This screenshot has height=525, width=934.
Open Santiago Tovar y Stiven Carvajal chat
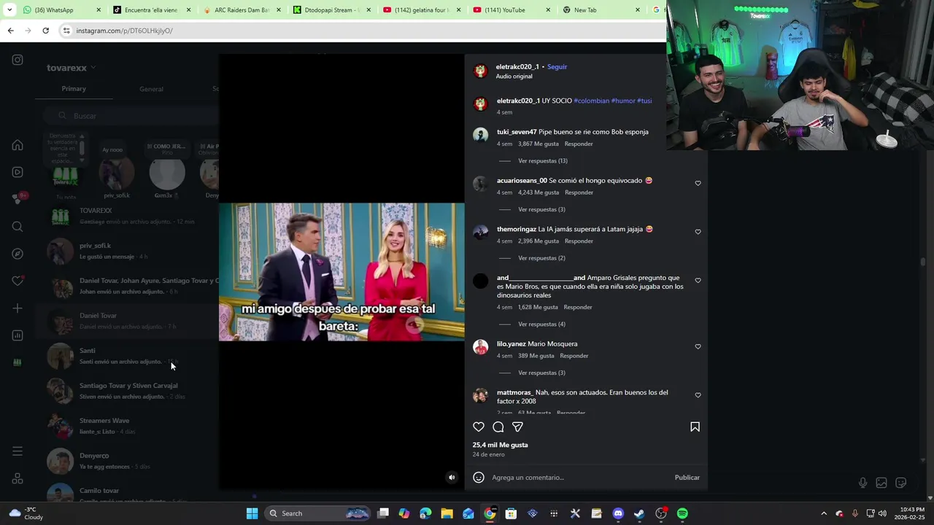[x=128, y=391]
